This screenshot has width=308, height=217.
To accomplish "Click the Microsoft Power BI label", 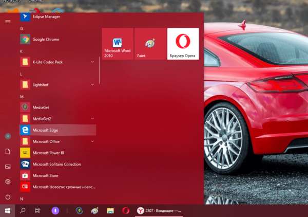I will click(x=48, y=153).
